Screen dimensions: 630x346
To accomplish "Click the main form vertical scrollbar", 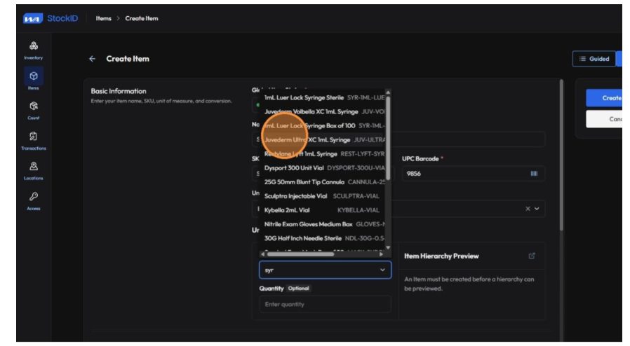I will click(x=561, y=155).
